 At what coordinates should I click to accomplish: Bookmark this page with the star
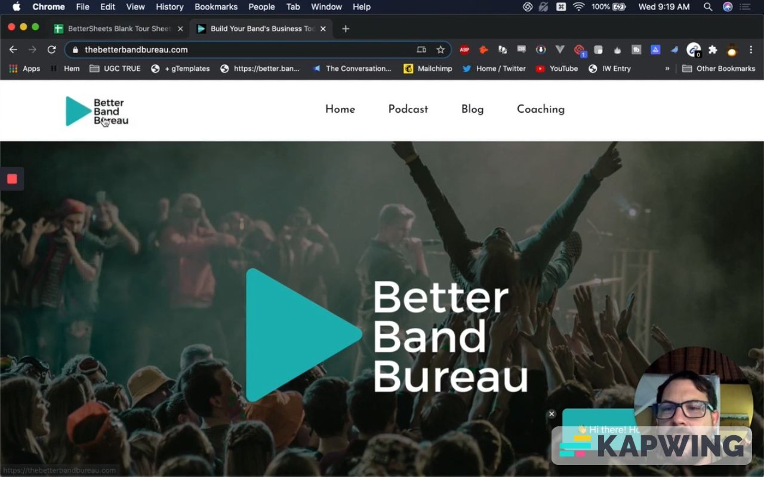440,49
